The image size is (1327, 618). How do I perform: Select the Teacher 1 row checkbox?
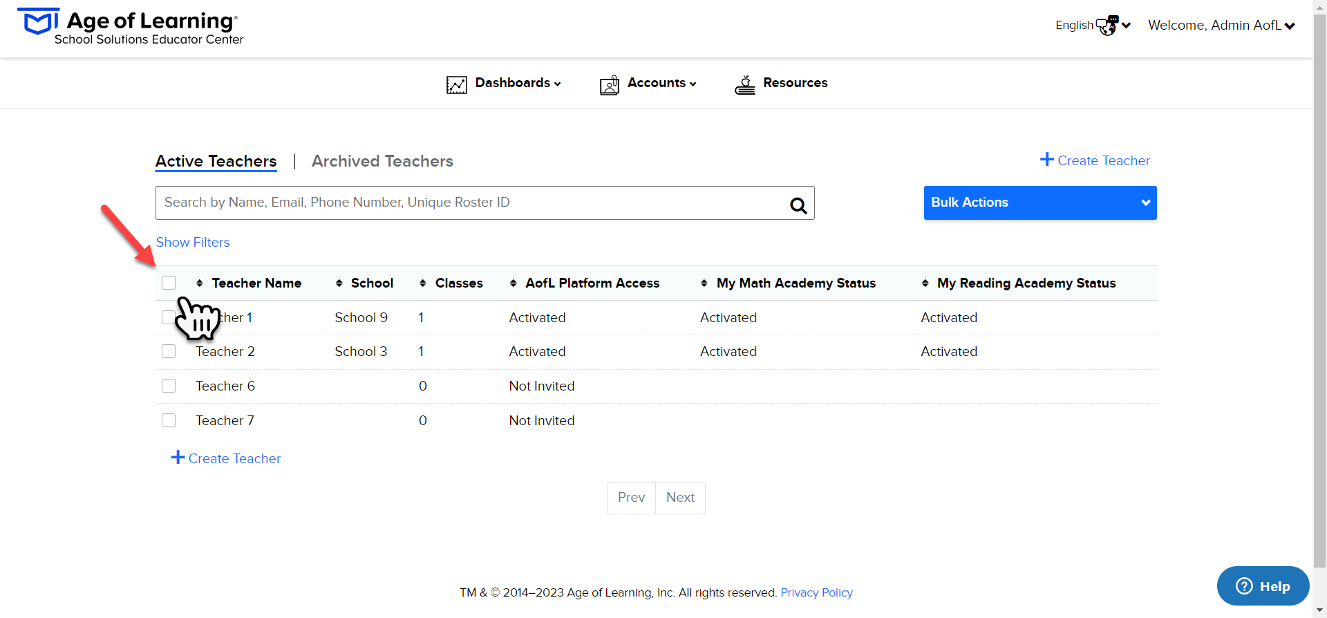click(x=167, y=317)
